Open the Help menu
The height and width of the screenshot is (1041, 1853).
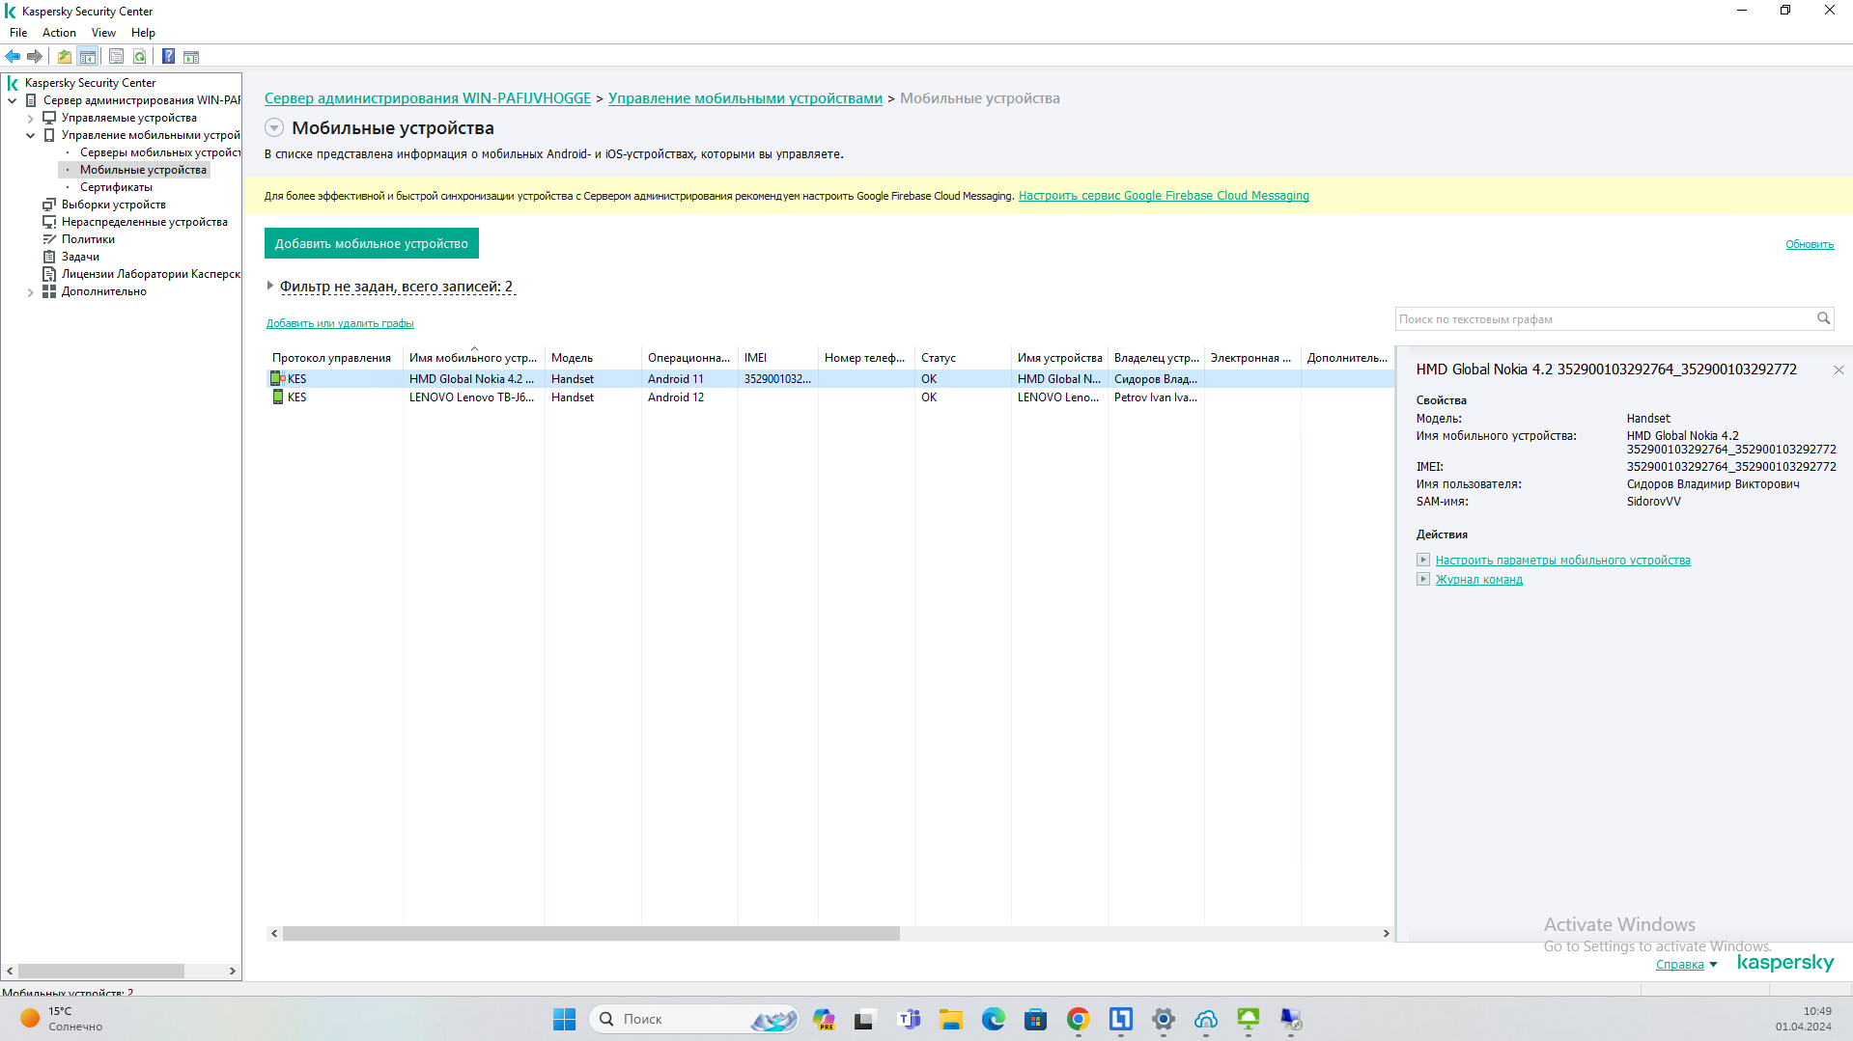143,33
